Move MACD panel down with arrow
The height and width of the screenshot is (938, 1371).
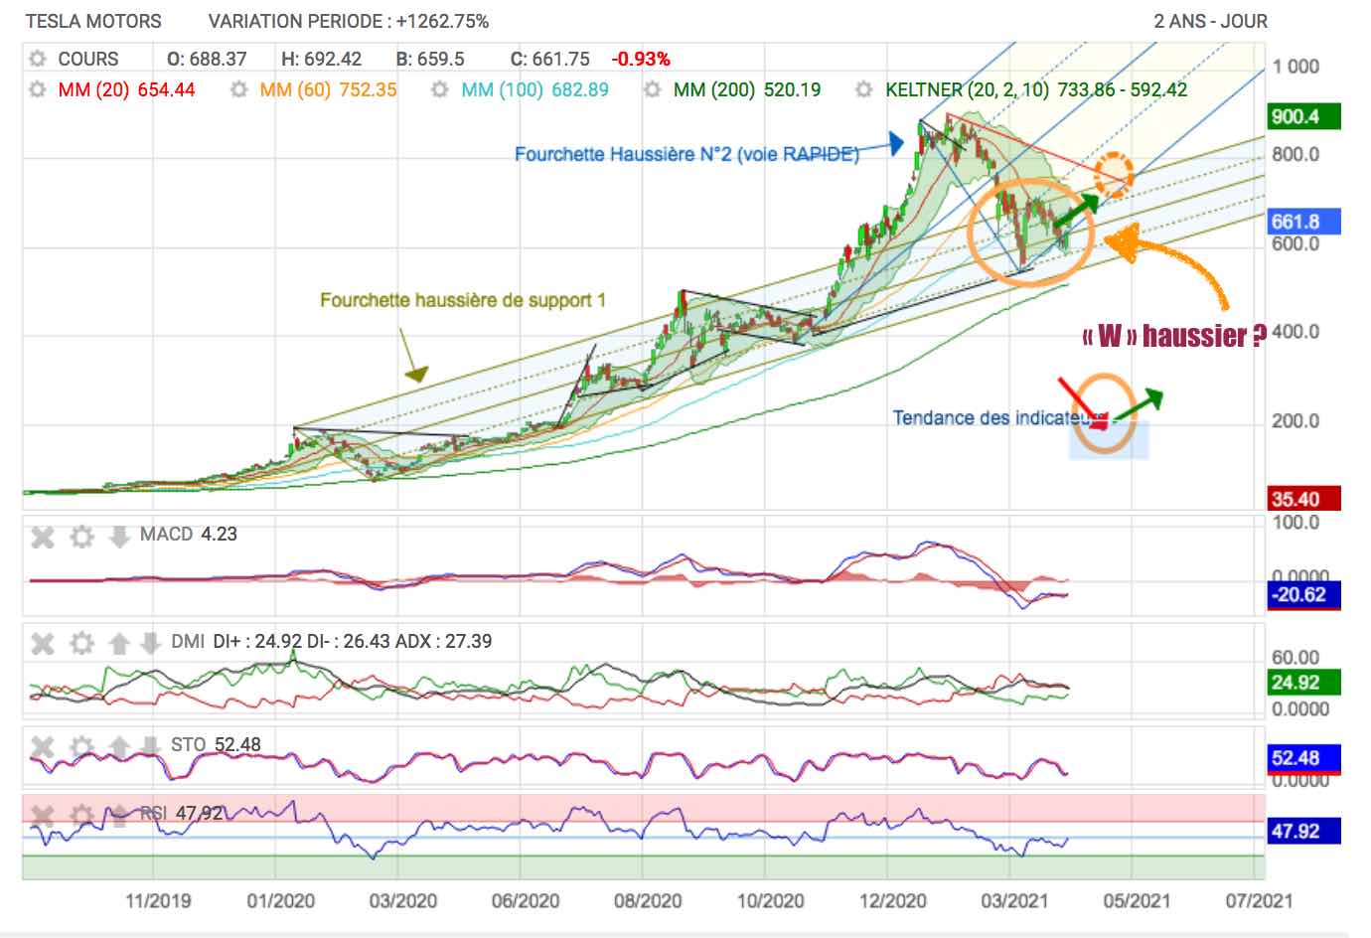coord(119,537)
